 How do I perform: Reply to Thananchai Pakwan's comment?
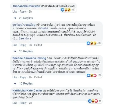pos(23,12)
